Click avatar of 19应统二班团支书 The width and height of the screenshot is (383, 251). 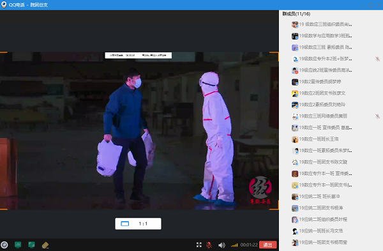(x=295, y=208)
